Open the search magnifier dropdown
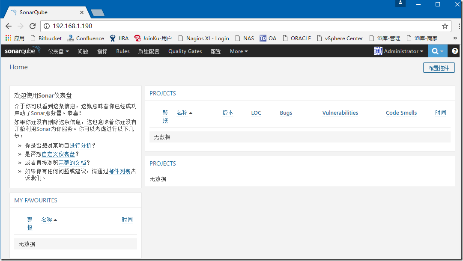The width and height of the screenshot is (463, 261). [438, 51]
